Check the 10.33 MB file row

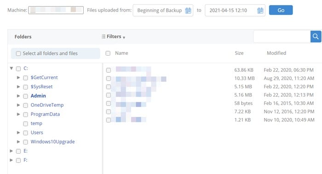(x=109, y=78)
